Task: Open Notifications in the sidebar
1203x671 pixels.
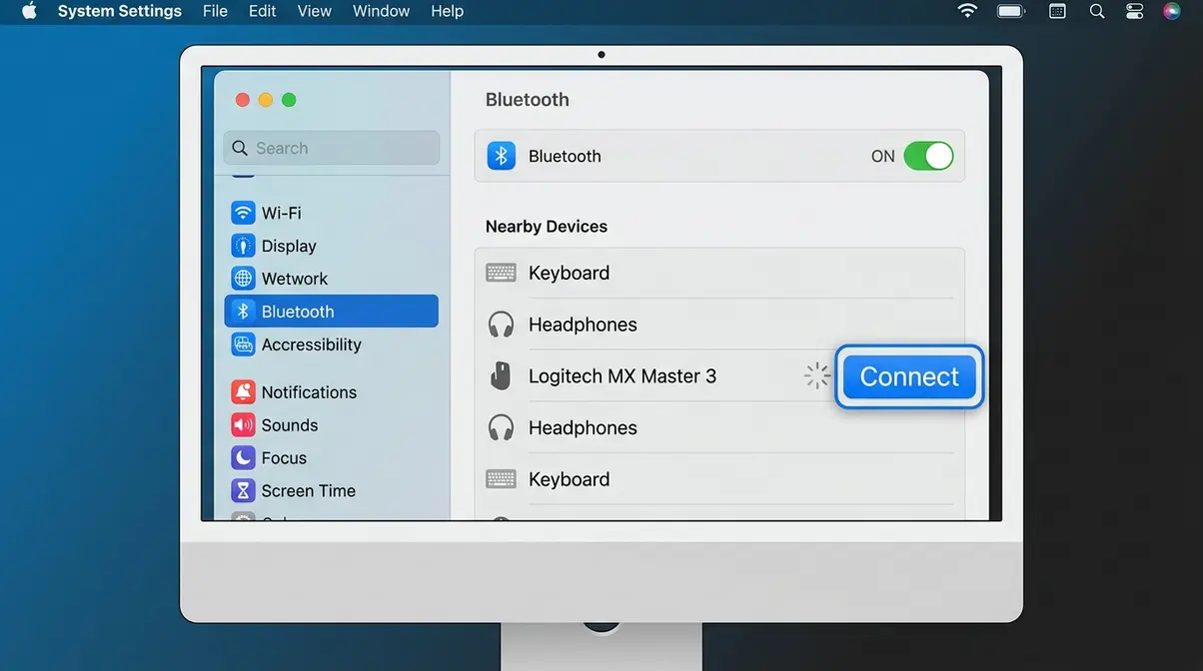Action: tap(332, 392)
